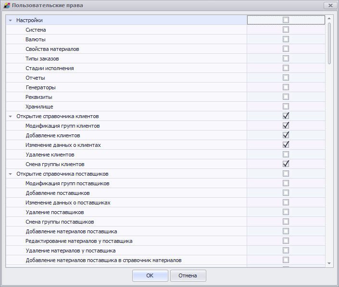
Task: Click the vertical scrollbar thumb
Action: point(329,43)
